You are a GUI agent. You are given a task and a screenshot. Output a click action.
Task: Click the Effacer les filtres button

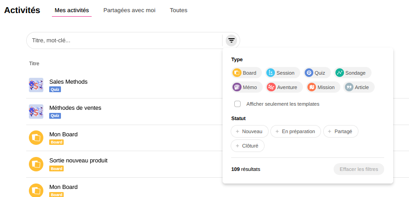[x=359, y=169]
